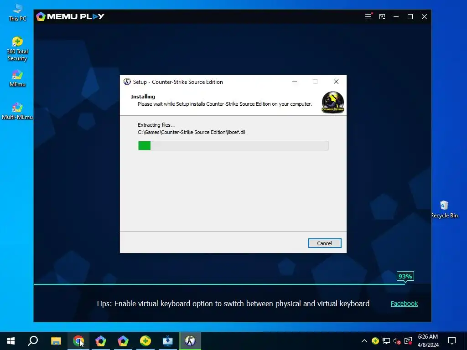This screenshot has height=350, width=467.
Task: Click the libcef.dll file path text
Action: [192, 132]
